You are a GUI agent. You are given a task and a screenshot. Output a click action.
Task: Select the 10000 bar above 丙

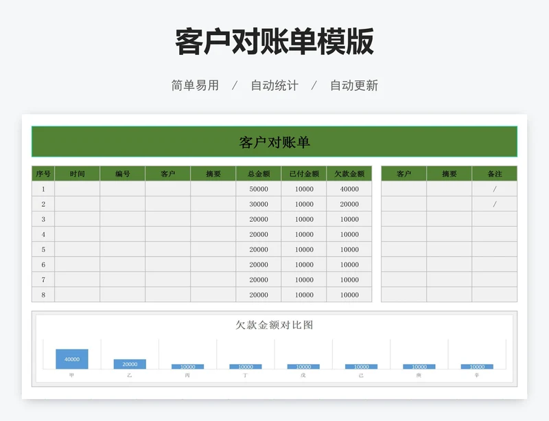pos(187,367)
